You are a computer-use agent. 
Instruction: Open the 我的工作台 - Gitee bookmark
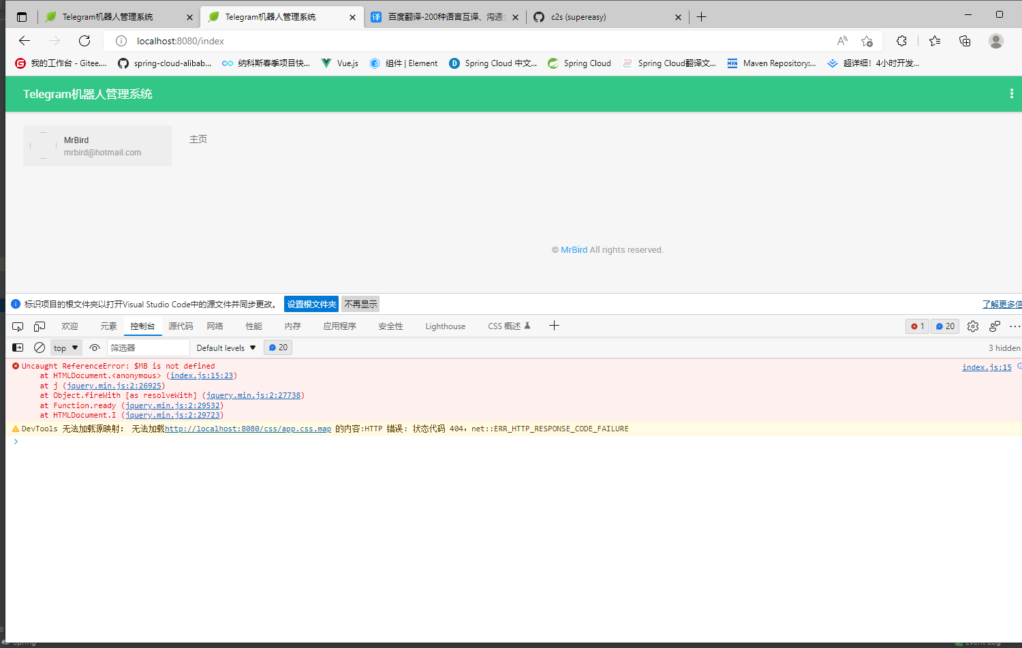pos(61,63)
